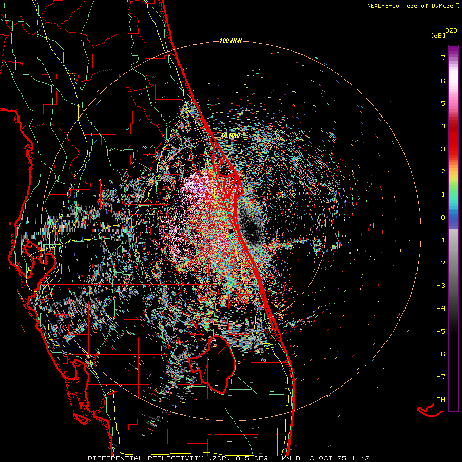Image resolution: width=462 pixels, height=462 pixels.
Task: Click the -3 dB scale label
Action: pos(441,285)
